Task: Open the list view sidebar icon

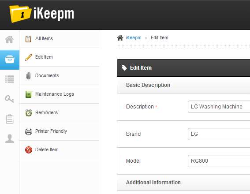Action: 10,79
